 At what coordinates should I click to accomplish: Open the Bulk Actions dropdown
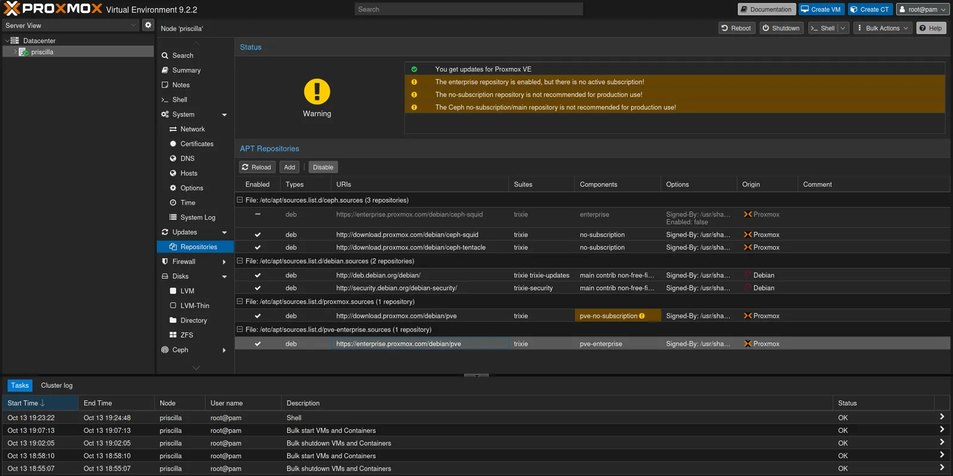pyautogui.click(x=883, y=28)
